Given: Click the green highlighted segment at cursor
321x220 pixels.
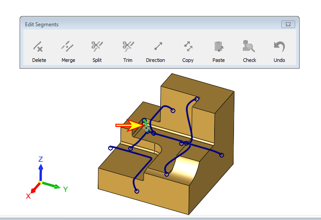Looking at the screenshot, I should tap(146, 126).
